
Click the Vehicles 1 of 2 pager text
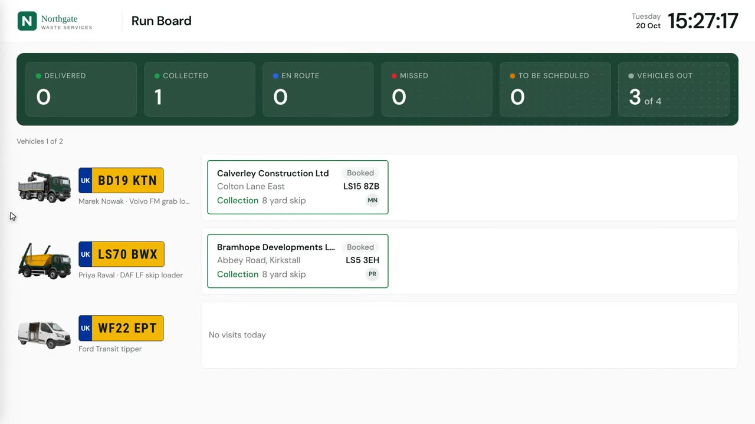[x=40, y=141]
